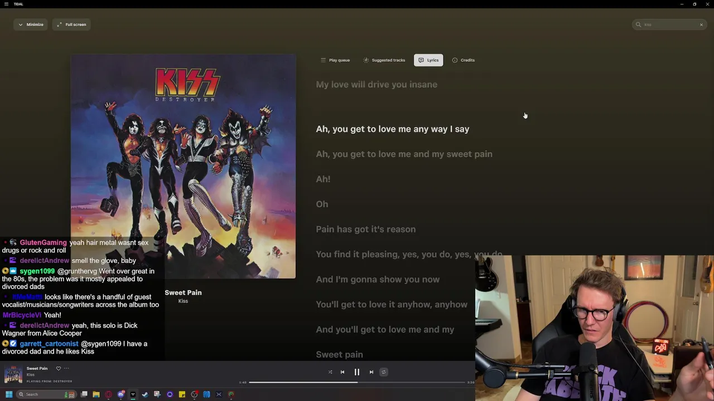The width and height of the screenshot is (714, 401).
Task: Jump to lyric 'Pain has got it's reason'
Action: (x=365, y=229)
